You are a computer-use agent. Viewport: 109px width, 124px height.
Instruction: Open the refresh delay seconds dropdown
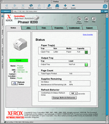tap(73, 93)
